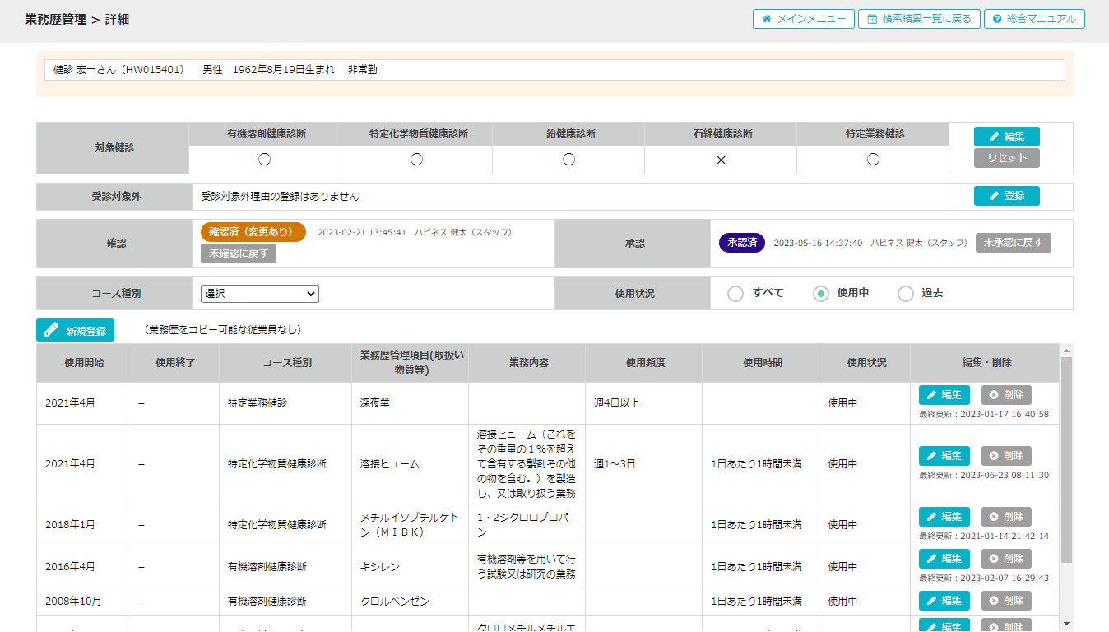Click the pencil icon on 新規登録
1109x632 pixels.
51,330
